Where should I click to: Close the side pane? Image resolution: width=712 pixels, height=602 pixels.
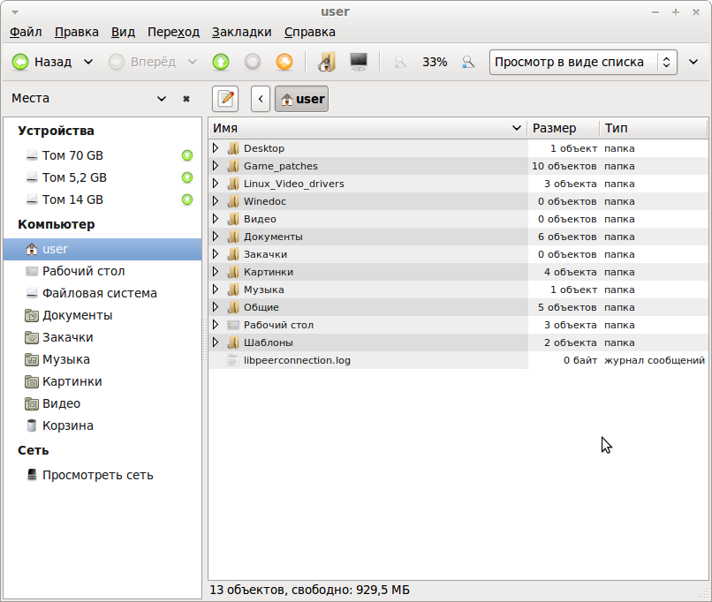click(186, 99)
